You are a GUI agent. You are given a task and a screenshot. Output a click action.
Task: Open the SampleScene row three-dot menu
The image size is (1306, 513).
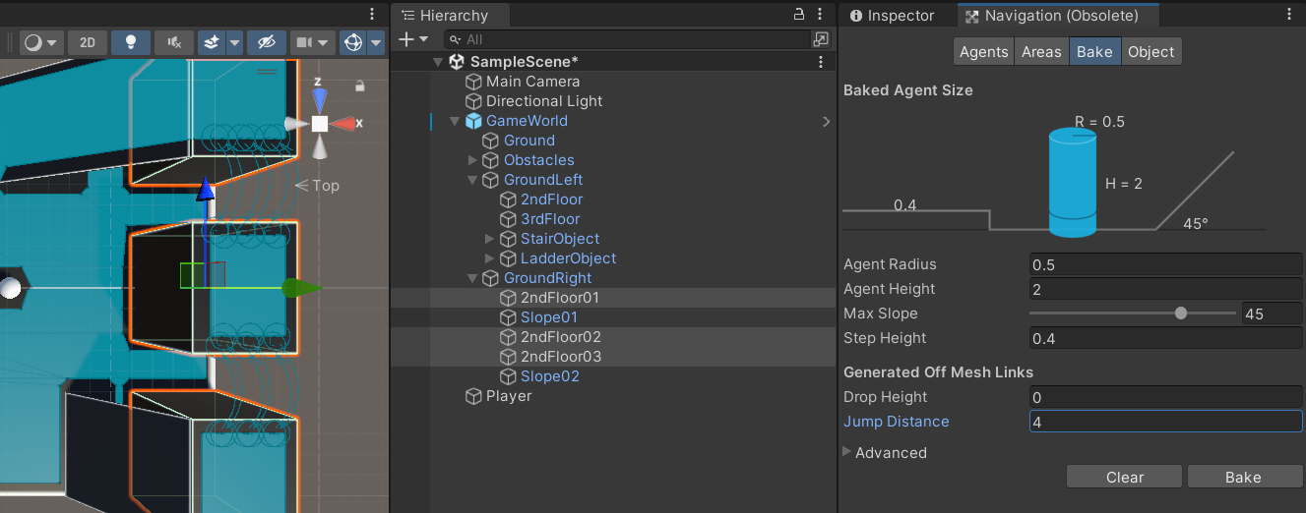point(821,62)
